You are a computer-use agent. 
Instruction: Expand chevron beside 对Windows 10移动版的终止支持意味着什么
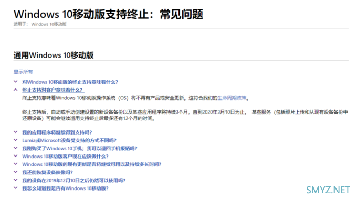(x=15, y=82)
